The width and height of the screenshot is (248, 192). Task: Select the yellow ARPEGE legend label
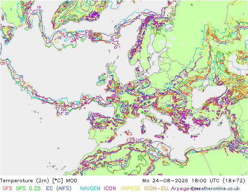point(131,188)
